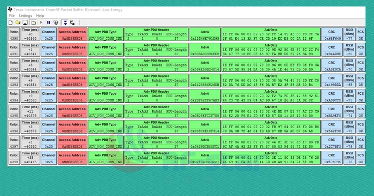Screen dimensions: 374x196
Task: Click FCS OK cell of packet 4392
Action: 361,65
